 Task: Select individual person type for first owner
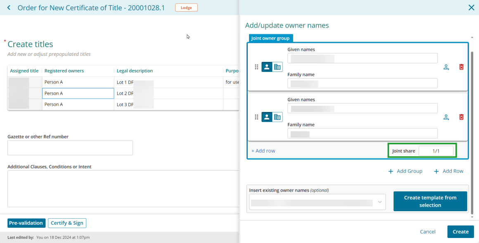click(x=267, y=67)
